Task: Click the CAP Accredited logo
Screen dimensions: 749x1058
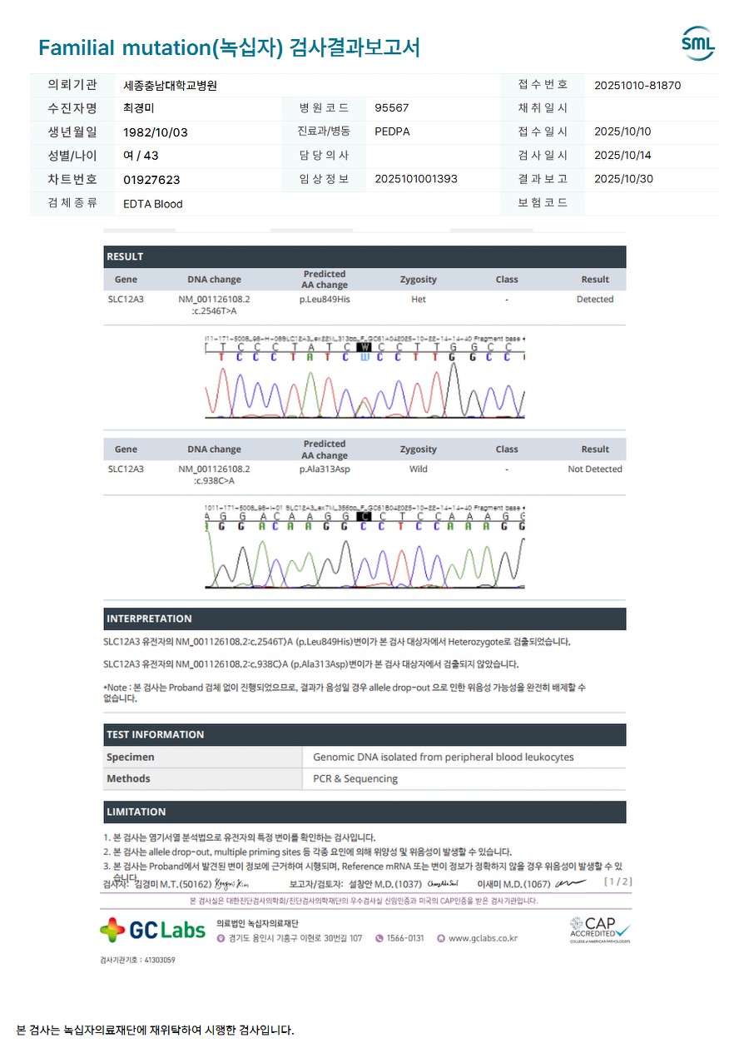Action: click(600, 929)
